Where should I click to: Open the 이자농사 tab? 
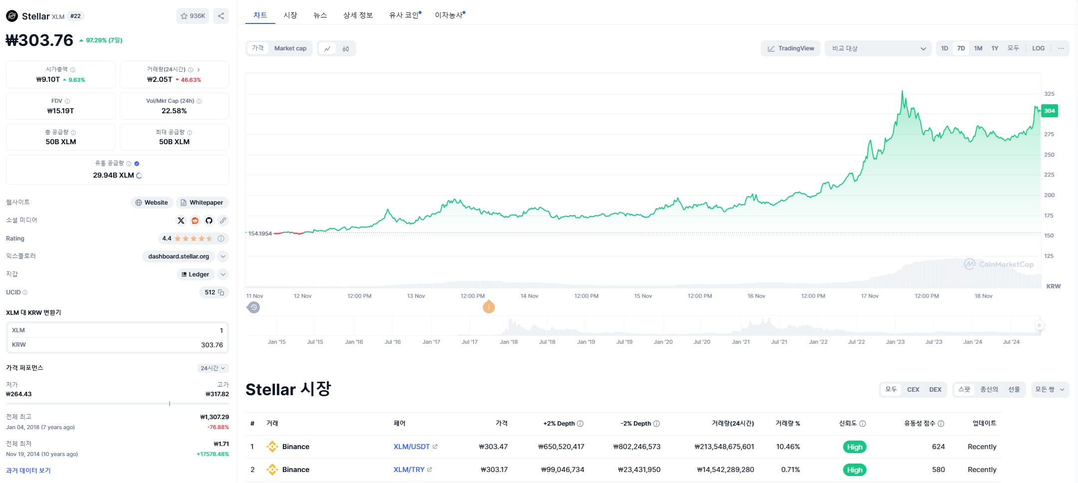click(449, 15)
